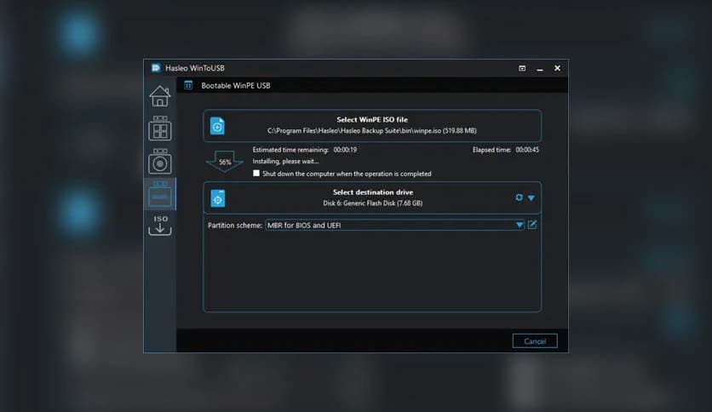The width and height of the screenshot is (712, 412).
Task: Click the edit partition scheme icon
Action: pyautogui.click(x=532, y=225)
